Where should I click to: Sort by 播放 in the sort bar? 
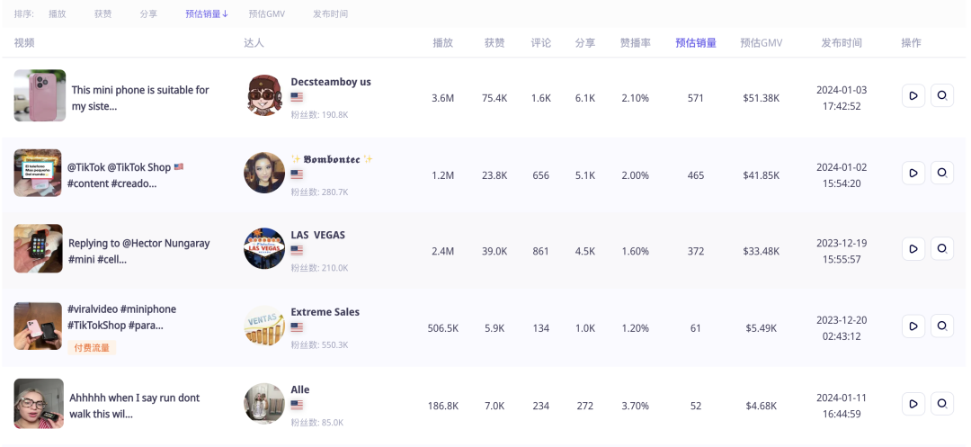[x=58, y=14]
